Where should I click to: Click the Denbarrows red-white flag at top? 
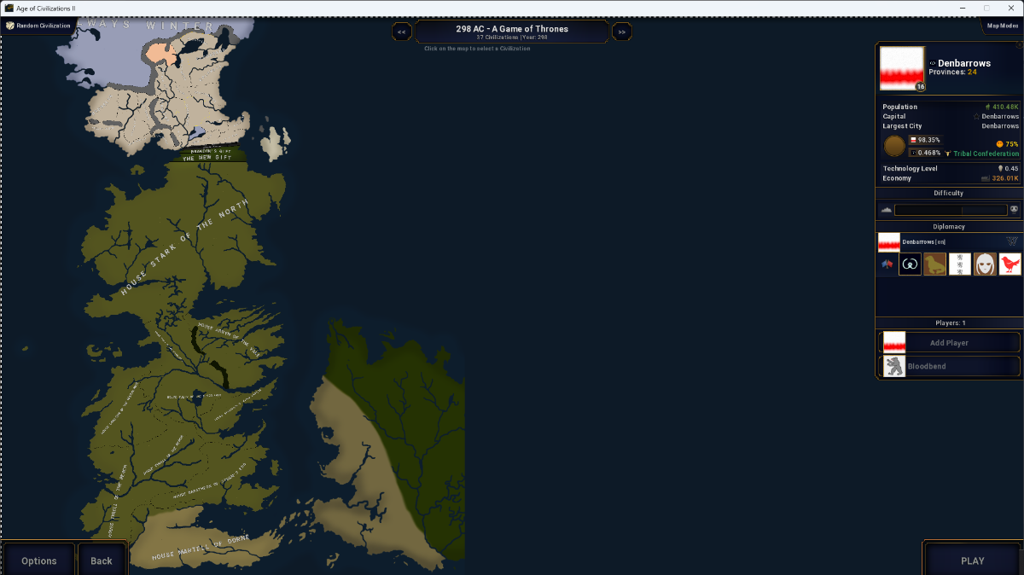902,68
